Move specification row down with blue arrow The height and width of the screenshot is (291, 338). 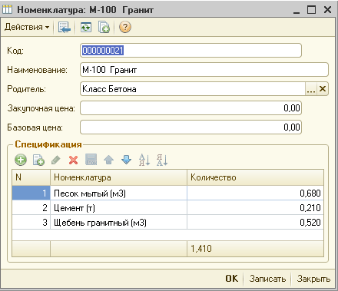click(x=126, y=160)
